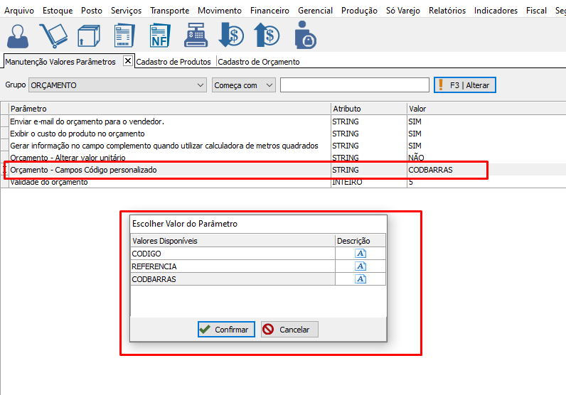The height and width of the screenshot is (395, 566).
Task: Click the user/customer icon in toolbar
Action: tap(16, 36)
